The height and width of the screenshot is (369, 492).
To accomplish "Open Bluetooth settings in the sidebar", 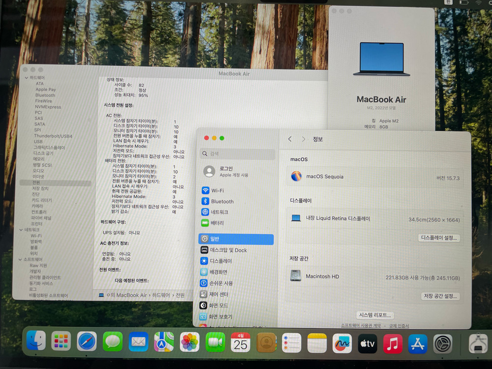I will [x=222, y=201].
